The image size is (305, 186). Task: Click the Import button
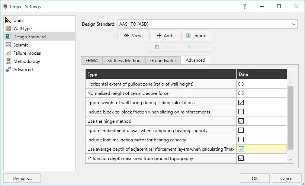(x=196, y=36)
